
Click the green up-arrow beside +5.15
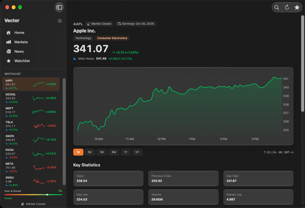click(114, 52)
